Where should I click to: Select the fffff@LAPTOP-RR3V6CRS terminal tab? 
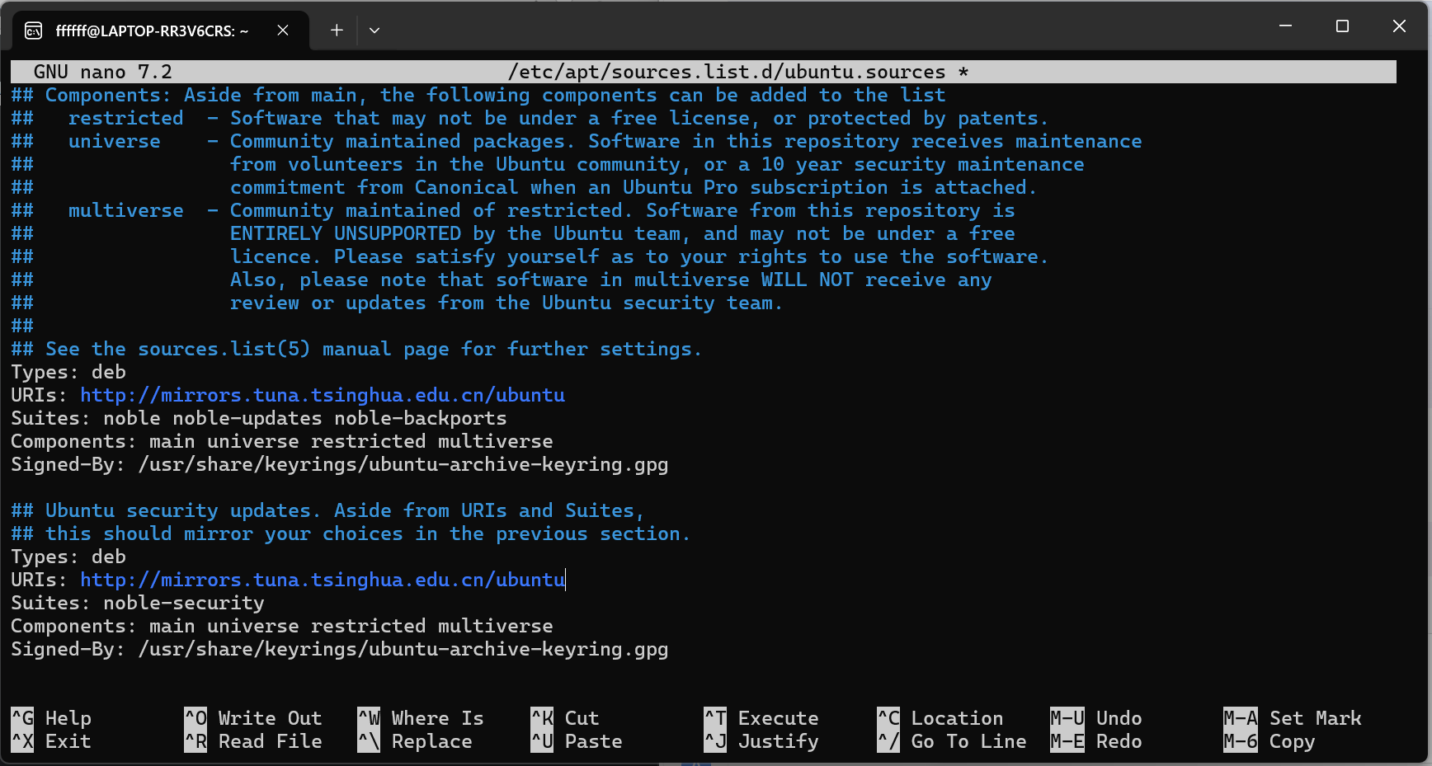click(152, 31)
